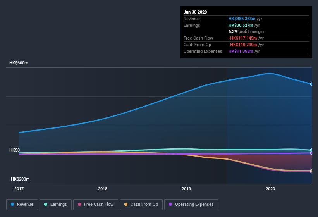Click the Free Cash Flow label in tooltip
The width and height of the screenshot is (318, 217).
pos(198,38)
